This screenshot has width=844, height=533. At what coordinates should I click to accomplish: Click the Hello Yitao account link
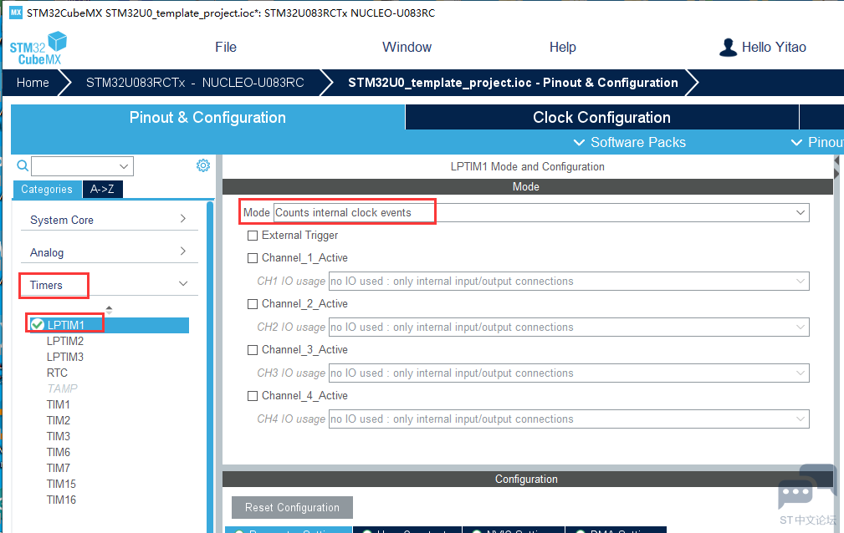coord(774,48)
